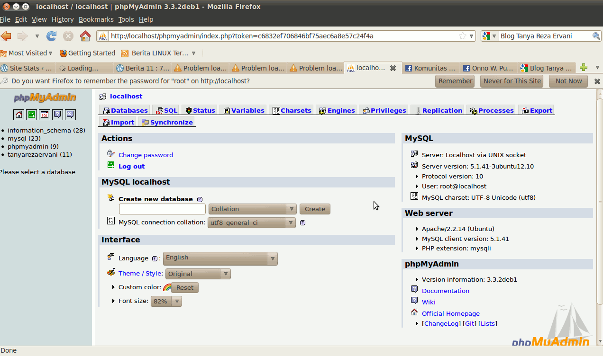The width and height of the screenshot is (603, 356).
Task: Click the Change password link
Action: coord(146,155)
